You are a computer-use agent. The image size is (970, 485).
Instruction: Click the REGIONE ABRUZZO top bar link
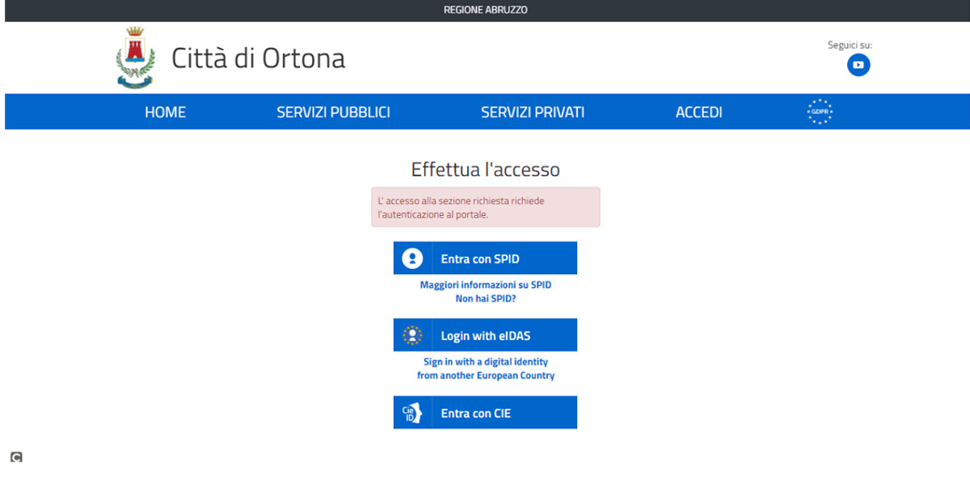click(x=485, y=11)
